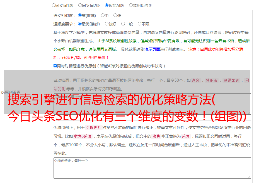Choose 最优(推荐) for 通顺度要求
This screenshot has width=254, height=184.
tap(80, 24)
